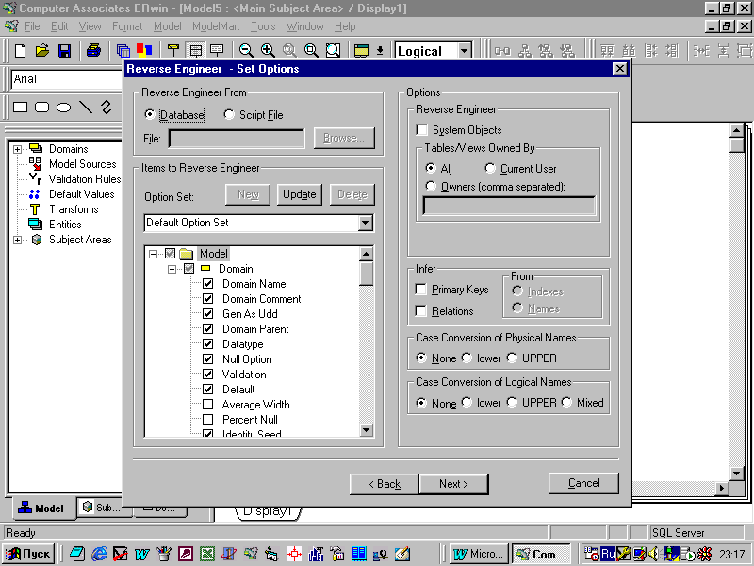Click the Next > button
Image resolution: width=754 pixels, height=566 pixels.
point(453,484)
